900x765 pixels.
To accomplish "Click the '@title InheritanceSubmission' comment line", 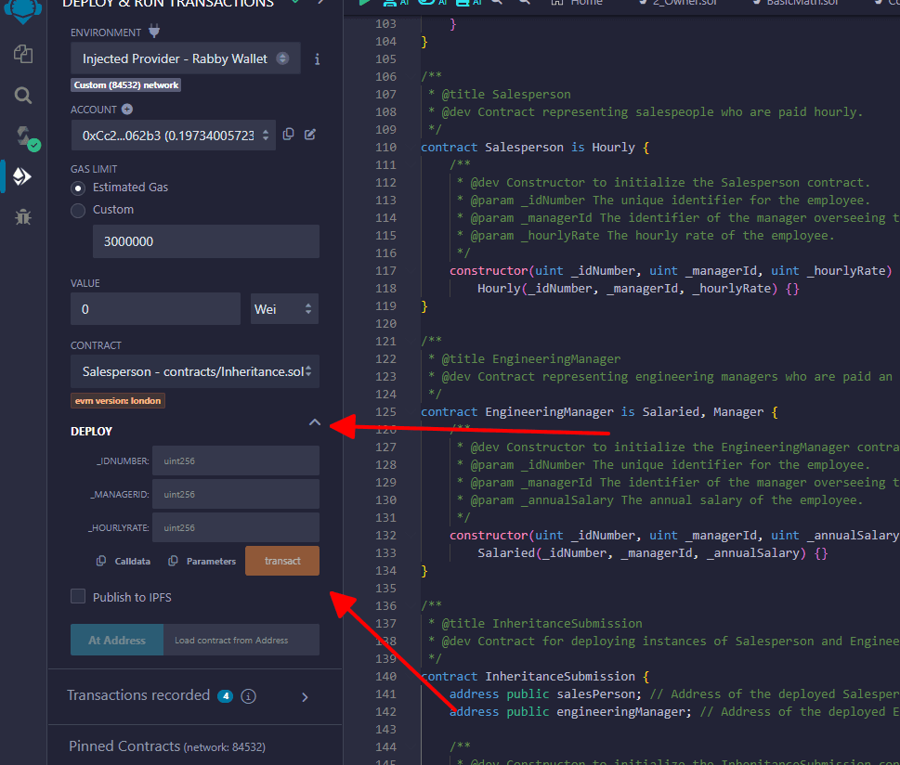I will click(x=535, y=624).
